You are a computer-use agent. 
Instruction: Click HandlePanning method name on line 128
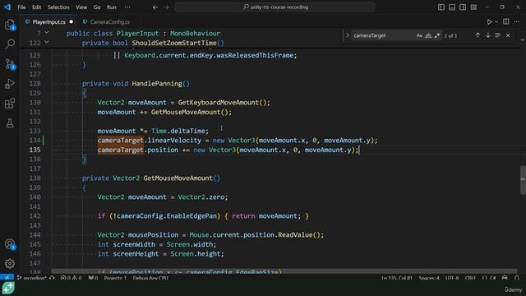pos(157,84)
